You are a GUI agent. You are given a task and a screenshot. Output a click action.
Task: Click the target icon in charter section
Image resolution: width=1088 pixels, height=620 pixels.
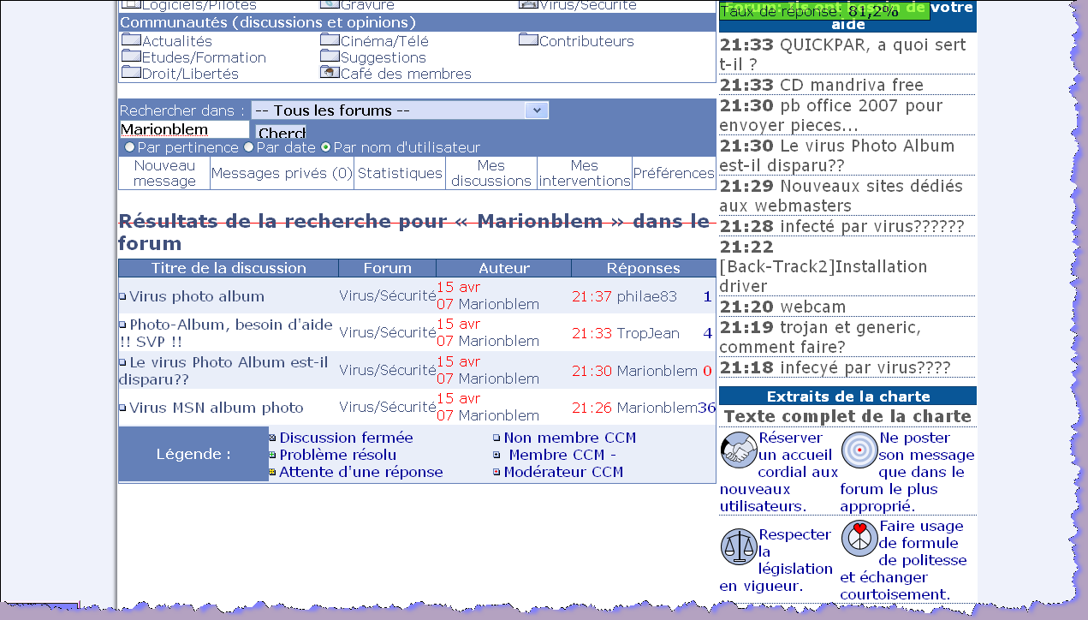tap(859, 449)
